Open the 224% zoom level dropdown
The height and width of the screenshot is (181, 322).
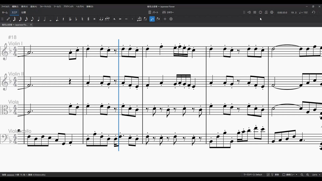tap(316, 175)
